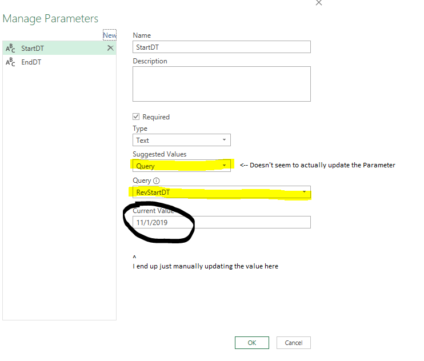Click the Query info icon

click(157, 181)
